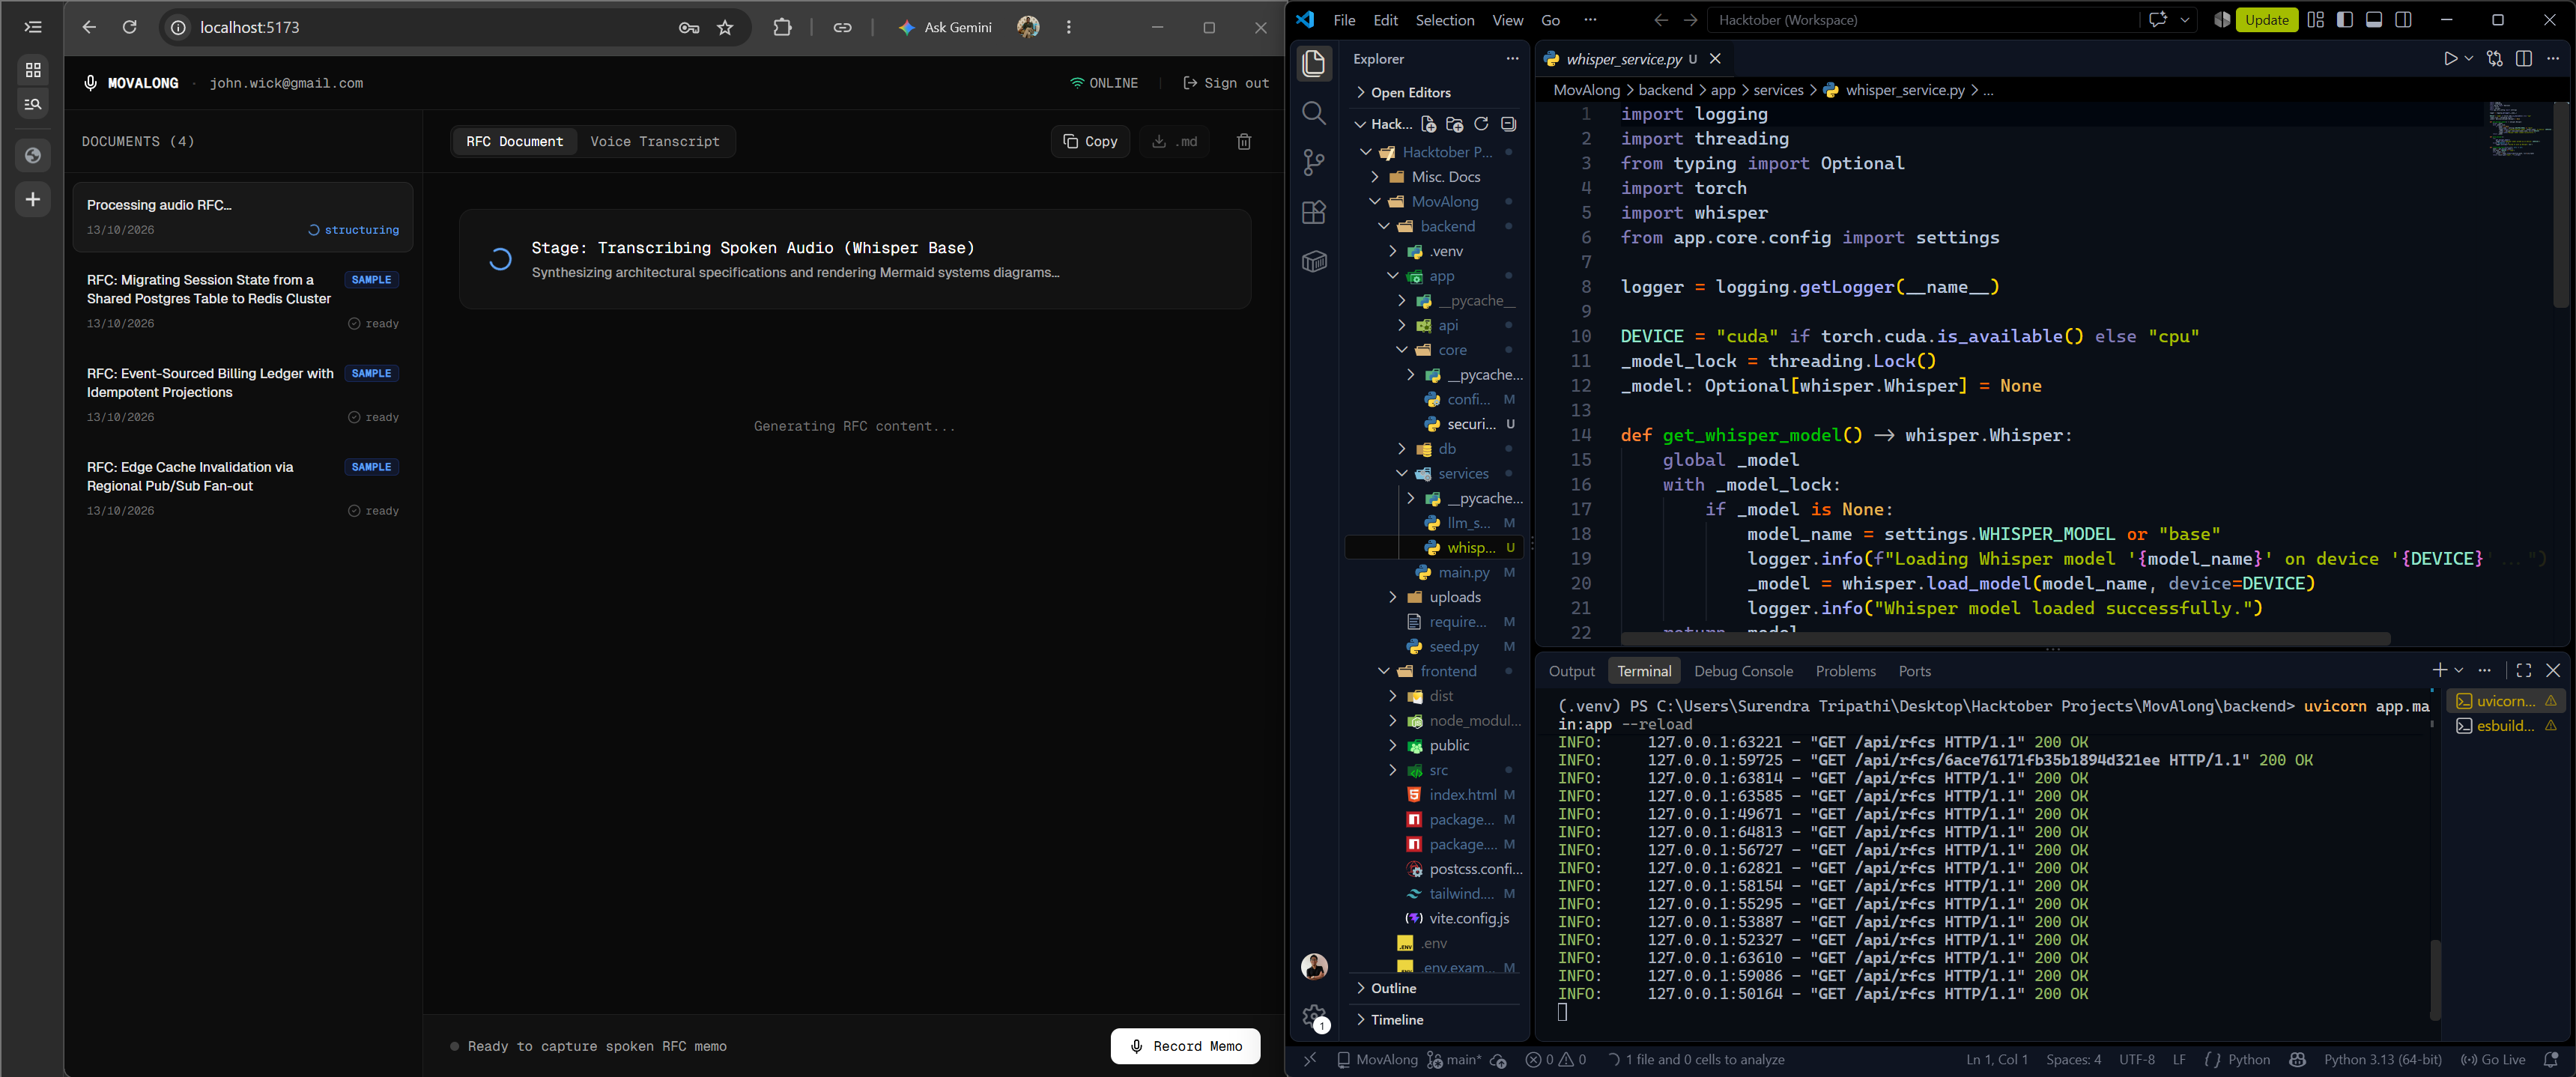
Task: Open the Extensions view in VS Code
Action: (1314, 212)
